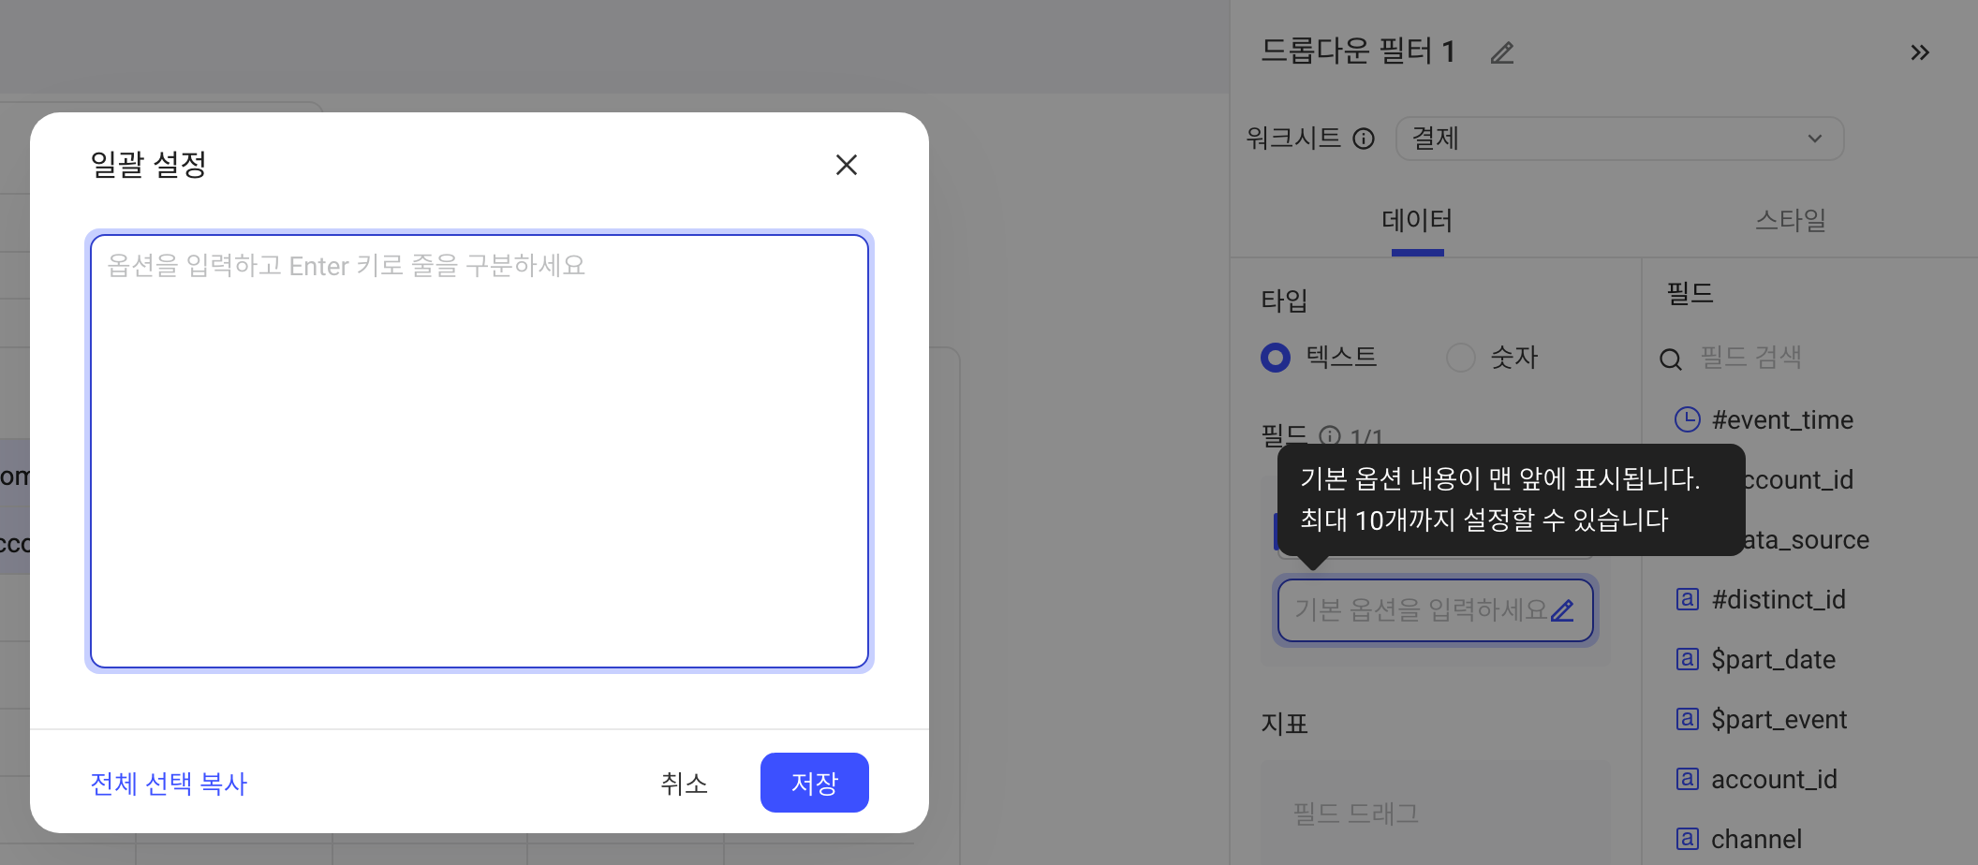
Task: Select the 텍스트 type radio button
Action: 1276,358
